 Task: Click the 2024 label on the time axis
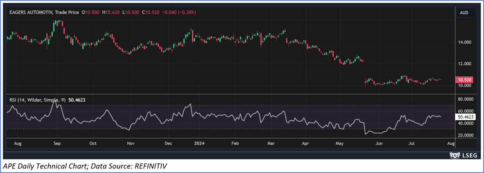tap(199, 143)
